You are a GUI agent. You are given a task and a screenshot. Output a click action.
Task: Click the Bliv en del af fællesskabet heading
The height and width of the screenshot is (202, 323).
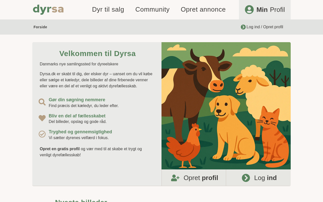(77, 116)
